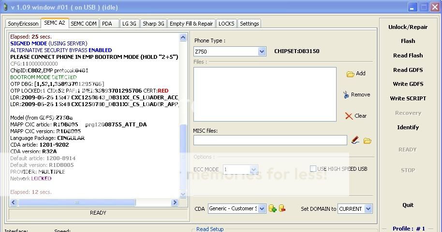Expand the ECC MODE dropdown
The width and height of the screenshot is (442, 232).
[253, 169]
